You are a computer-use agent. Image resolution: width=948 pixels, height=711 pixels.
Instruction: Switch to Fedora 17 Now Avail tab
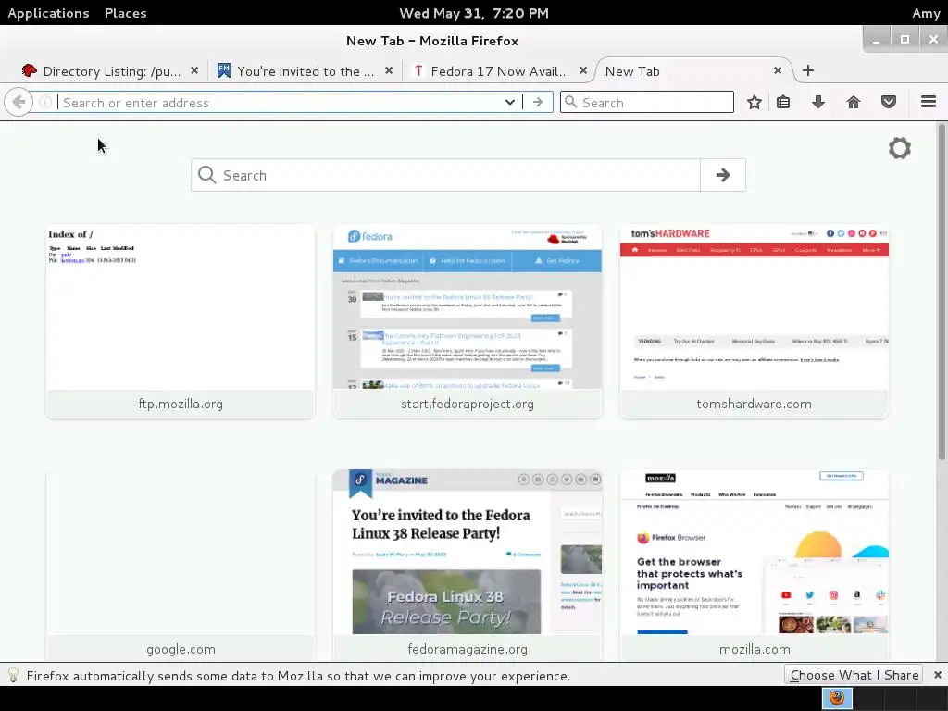pos(499,71)
